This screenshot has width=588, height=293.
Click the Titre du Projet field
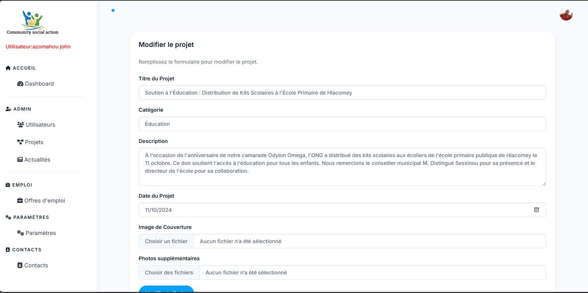[x=342, y=93]
